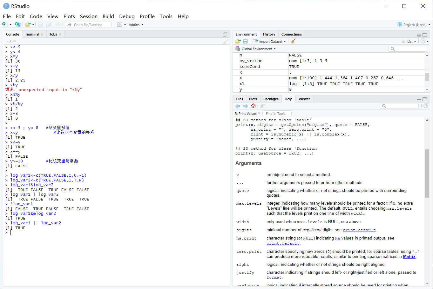The width and height of the screenshot is (433, 289).
Task: Expand the New File dropdown arrow
Action: coord(10,25)
